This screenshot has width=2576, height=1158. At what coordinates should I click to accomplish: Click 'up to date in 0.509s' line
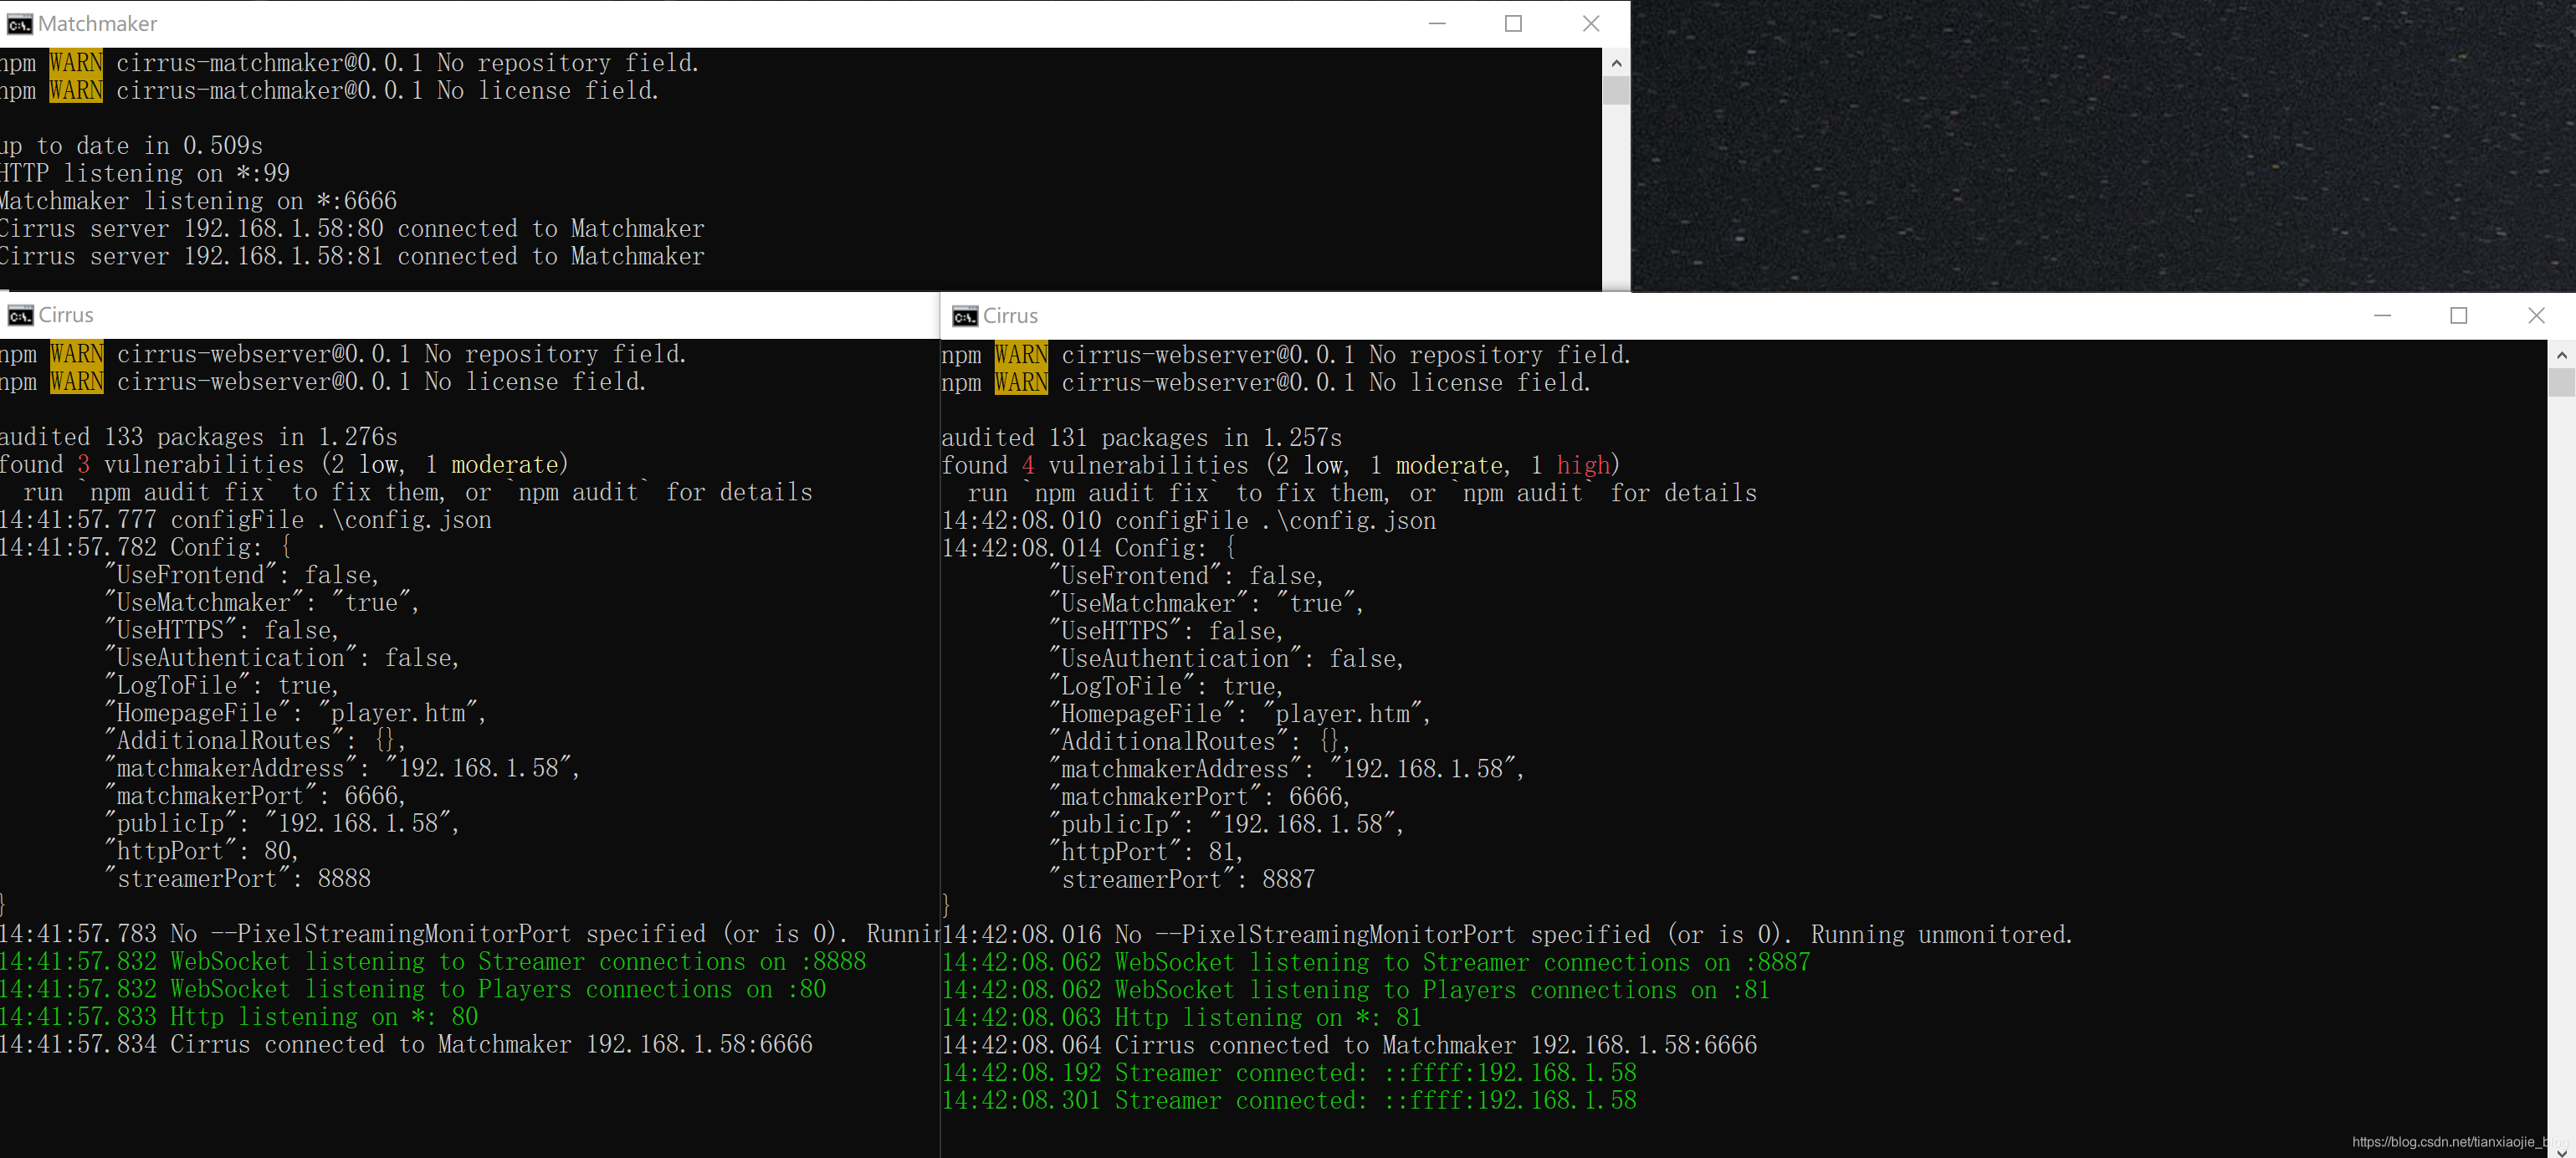(x=131, y=147)
